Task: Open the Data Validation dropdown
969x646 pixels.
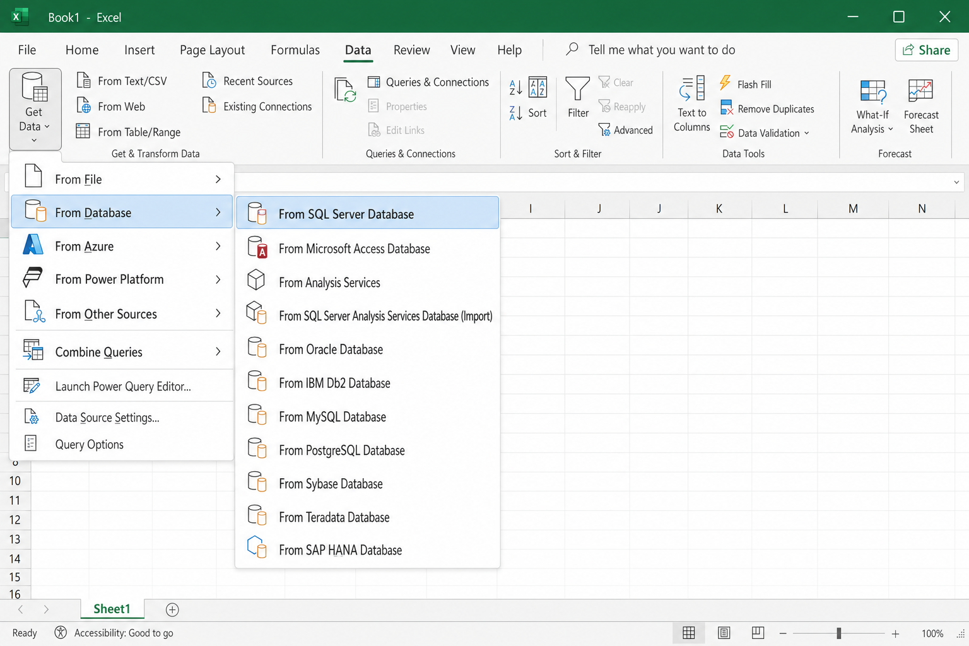Action: click(806, 133)
